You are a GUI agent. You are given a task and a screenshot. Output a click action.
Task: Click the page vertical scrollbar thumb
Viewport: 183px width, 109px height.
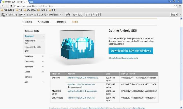181,63
